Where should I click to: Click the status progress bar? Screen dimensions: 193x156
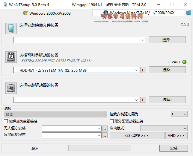click(x=99, y=148)
